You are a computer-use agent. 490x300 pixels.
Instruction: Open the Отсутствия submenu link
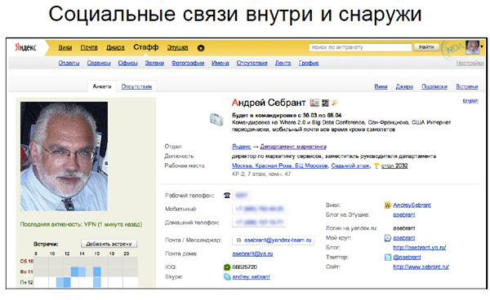(252, 63)
